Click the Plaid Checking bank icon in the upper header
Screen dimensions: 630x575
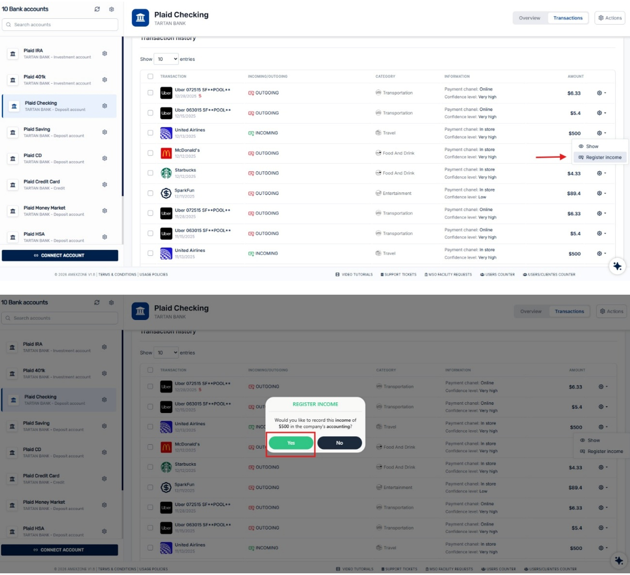140,18
